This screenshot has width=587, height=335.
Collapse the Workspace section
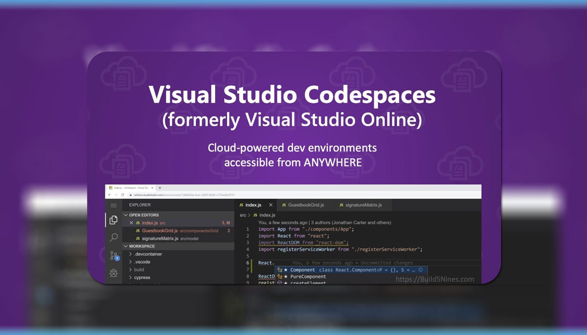click(x=178, y=246)
